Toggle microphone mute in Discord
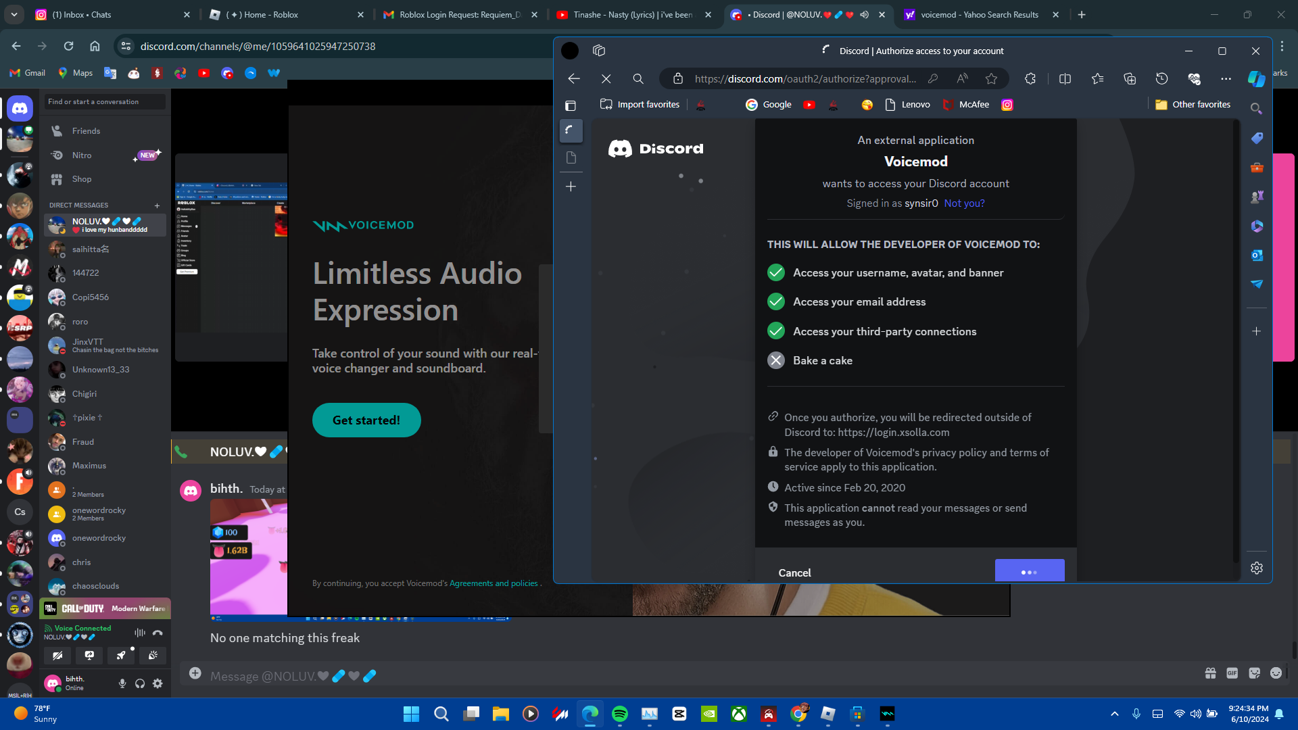The height and width of the screenshot is (730, 1298). click(x=122, y=683)
